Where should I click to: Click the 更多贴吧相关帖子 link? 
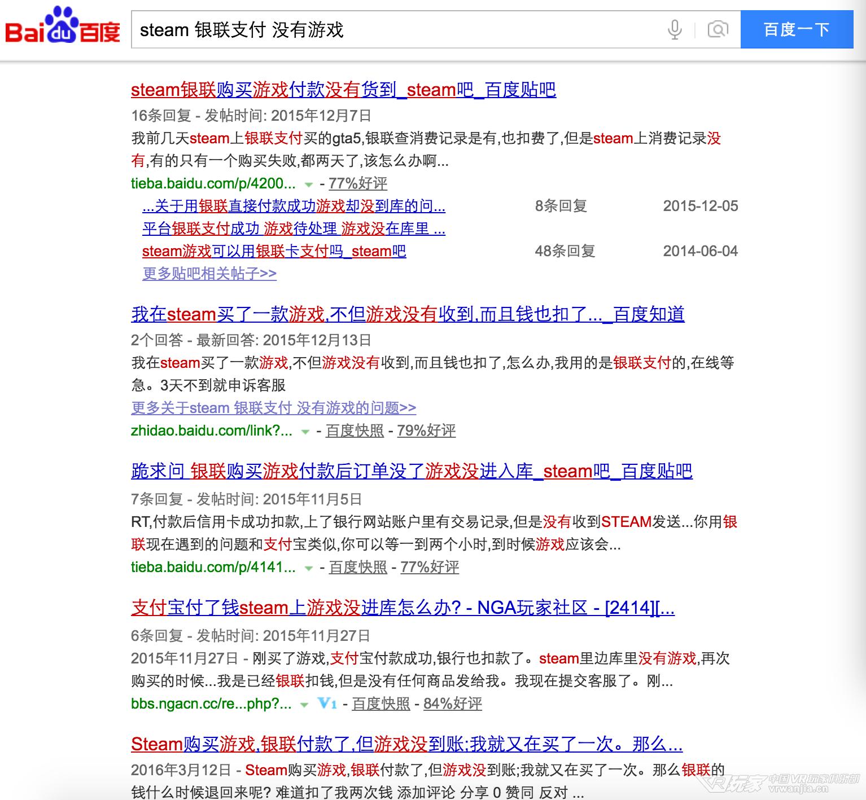pyautogui.click(x=209, y=274)
